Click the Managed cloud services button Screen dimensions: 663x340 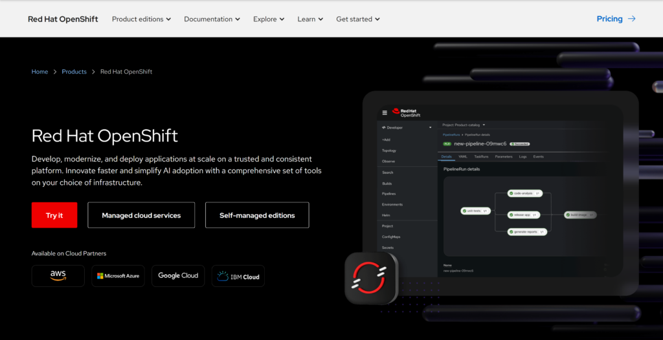tap(141, 215)
